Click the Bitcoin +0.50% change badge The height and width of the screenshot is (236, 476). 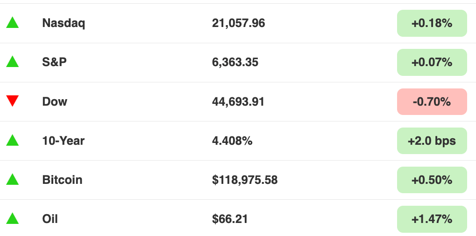(x=432, y=180)
